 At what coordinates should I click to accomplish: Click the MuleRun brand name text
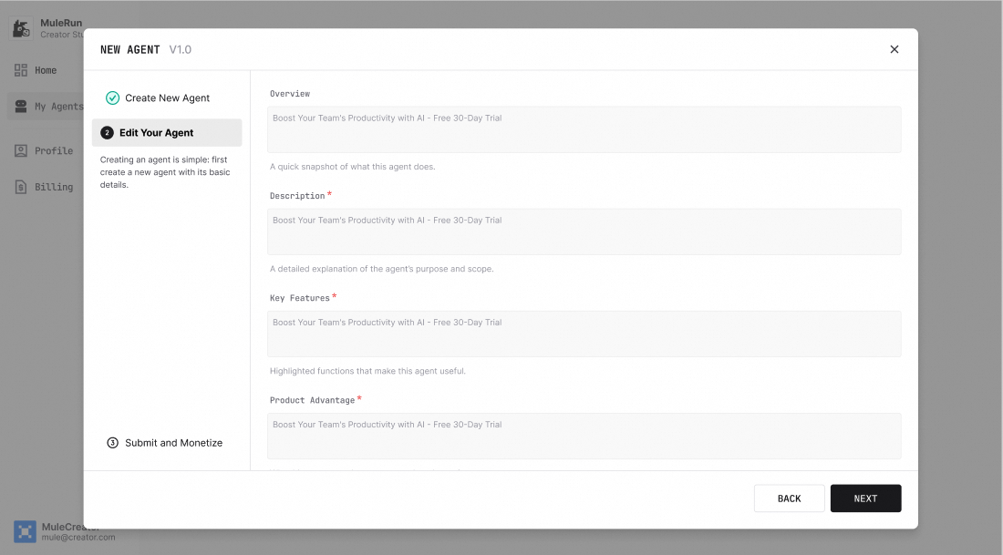point(61,23)
